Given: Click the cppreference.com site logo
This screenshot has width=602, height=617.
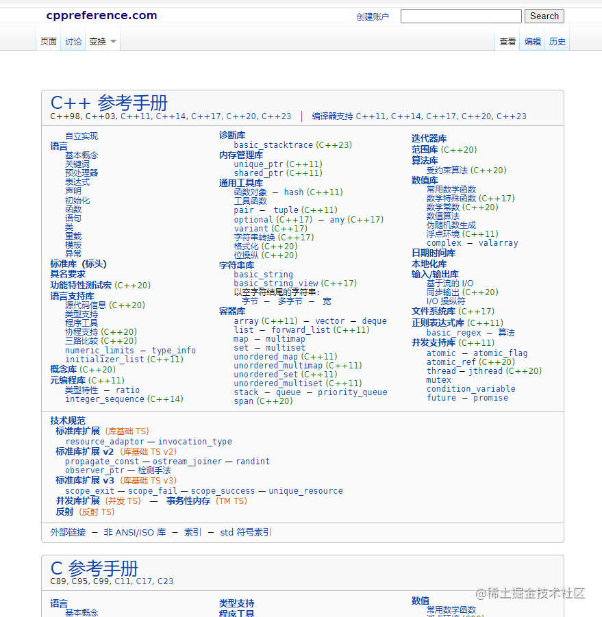Looking at the screenshot, I should point(101,15).
